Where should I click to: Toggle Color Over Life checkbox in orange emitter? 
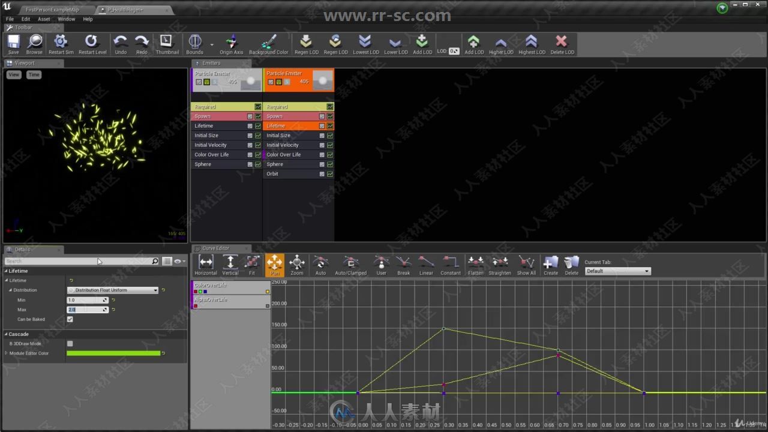[x=322, y=155]
